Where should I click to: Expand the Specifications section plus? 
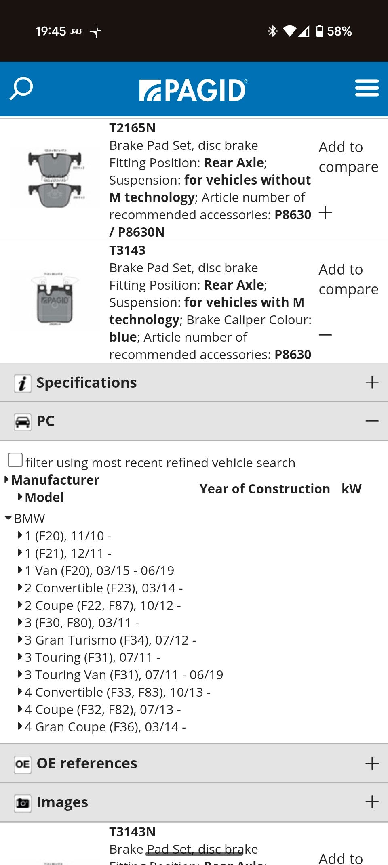372,382
